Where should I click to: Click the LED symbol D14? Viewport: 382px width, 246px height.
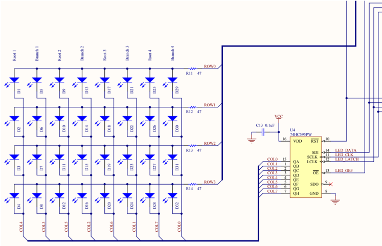tap(82, 119)
